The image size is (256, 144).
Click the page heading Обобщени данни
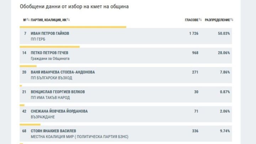coord(74,6)
